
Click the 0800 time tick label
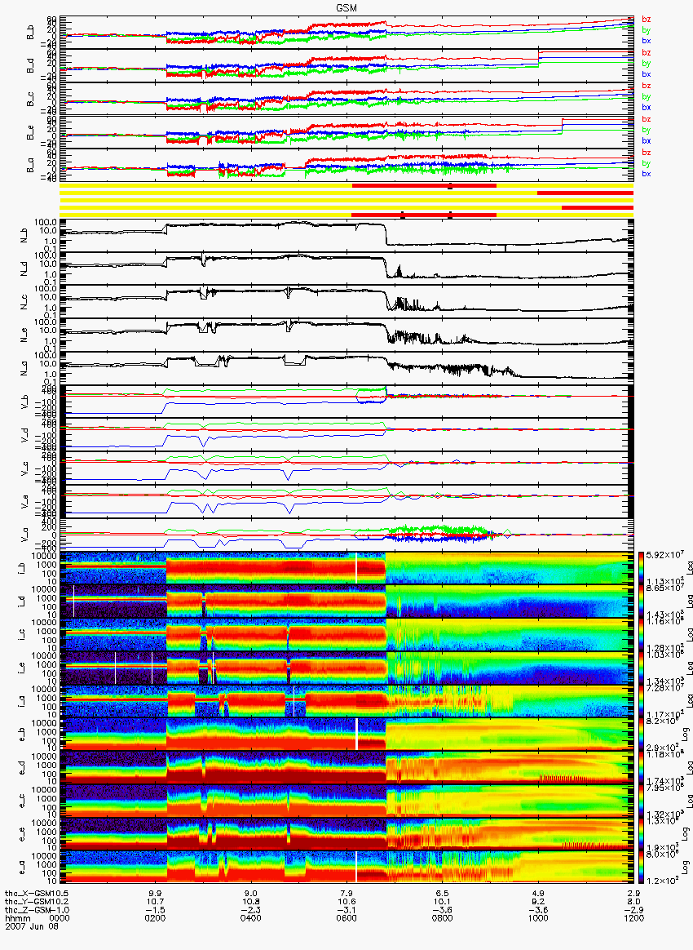point(442,918)
